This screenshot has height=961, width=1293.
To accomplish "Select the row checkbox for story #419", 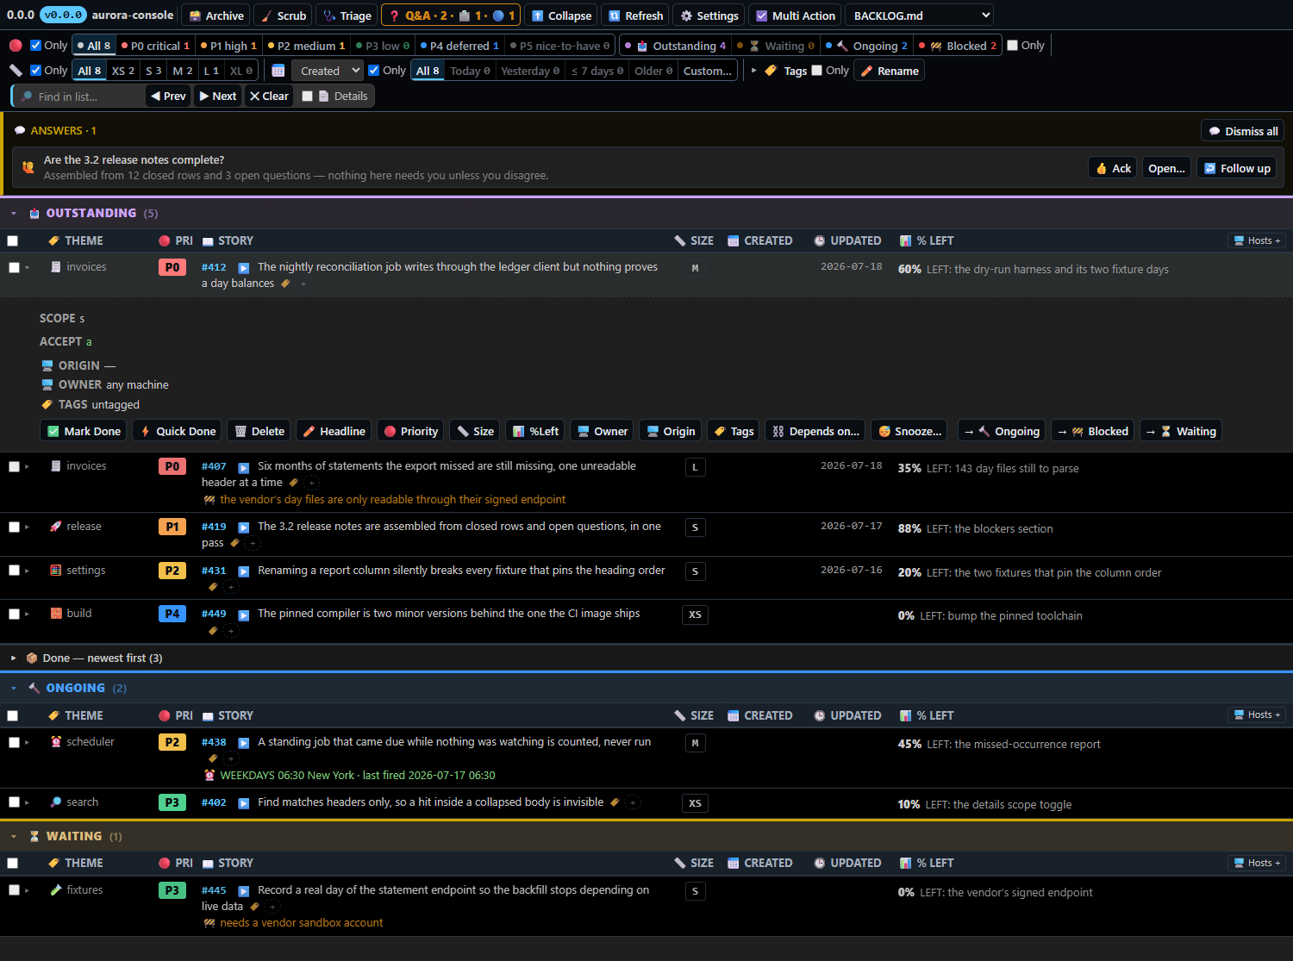I will (14, 527).
